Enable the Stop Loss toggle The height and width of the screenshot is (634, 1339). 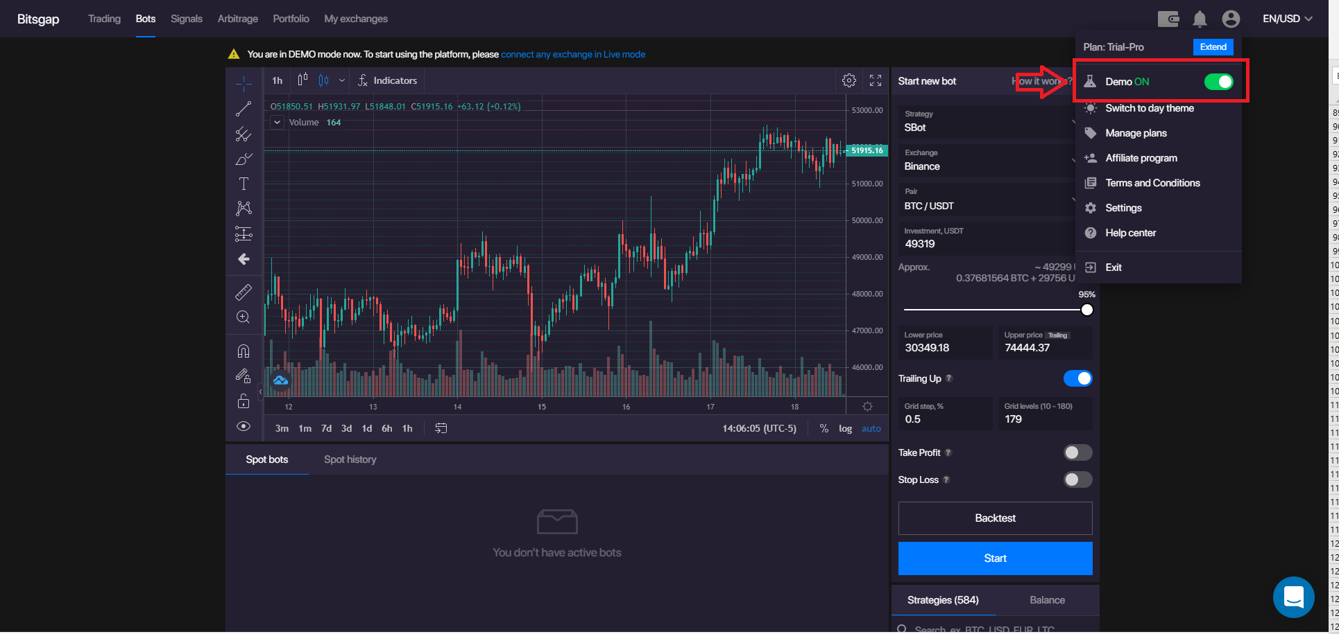(1077, 479)
